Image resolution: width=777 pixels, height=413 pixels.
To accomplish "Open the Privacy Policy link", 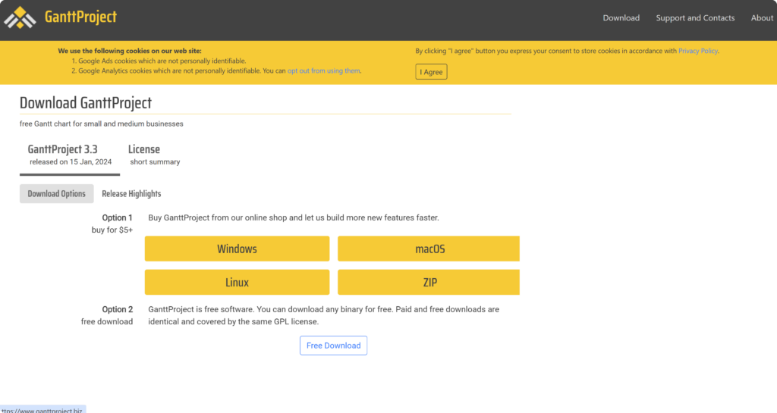I will tap(697, 51).
